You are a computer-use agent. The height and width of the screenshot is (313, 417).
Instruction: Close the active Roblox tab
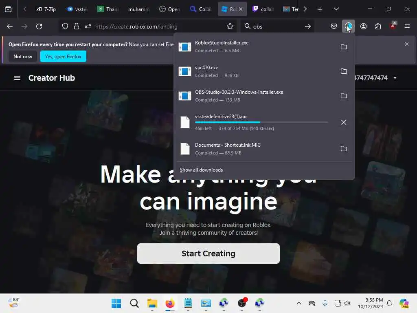pyautogui.click(x=241, y=9)
